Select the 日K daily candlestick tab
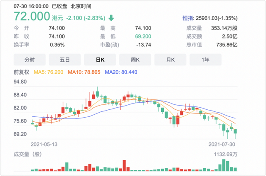This screenshot has height=176, width=266. (100, 60)
